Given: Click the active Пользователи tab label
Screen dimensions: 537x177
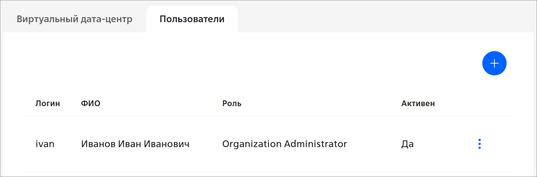Looking at the screenshot, I should 192,19.
